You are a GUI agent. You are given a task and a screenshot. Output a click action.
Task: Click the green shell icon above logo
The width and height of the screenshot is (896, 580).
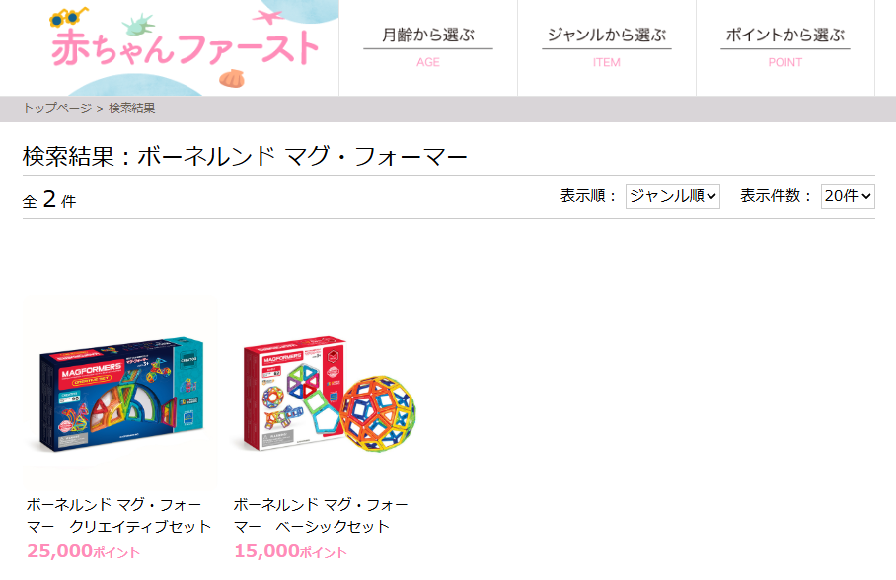(x=139, y=25)
